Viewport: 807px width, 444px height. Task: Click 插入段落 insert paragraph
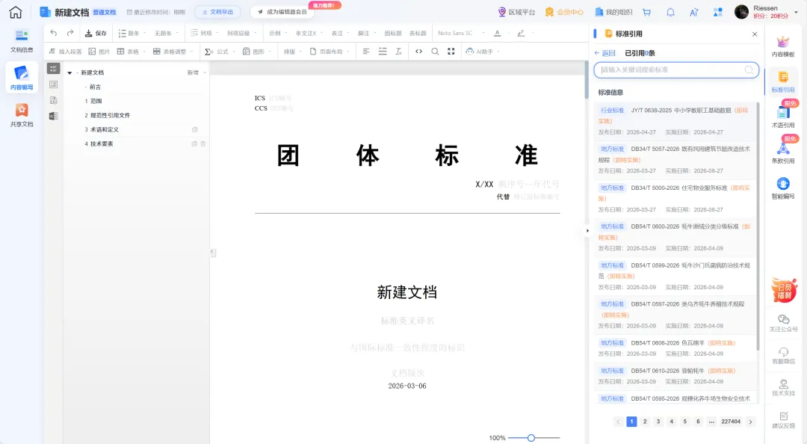tap(65, 52)
